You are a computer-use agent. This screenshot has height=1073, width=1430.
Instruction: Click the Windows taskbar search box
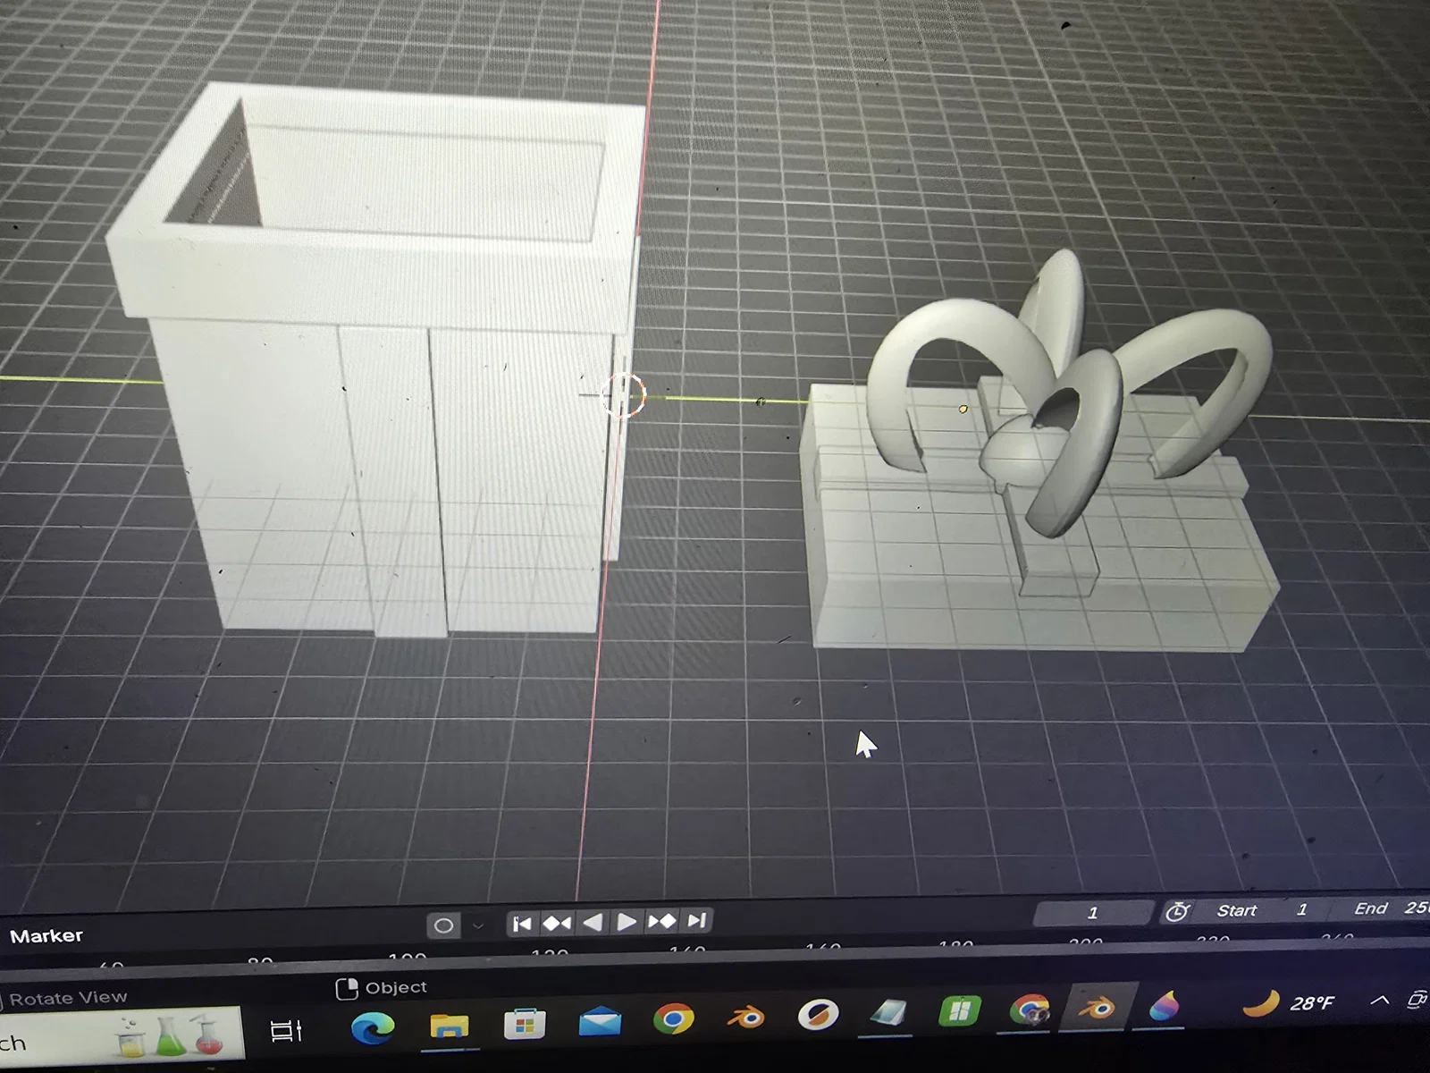[x=121, y=1035]
